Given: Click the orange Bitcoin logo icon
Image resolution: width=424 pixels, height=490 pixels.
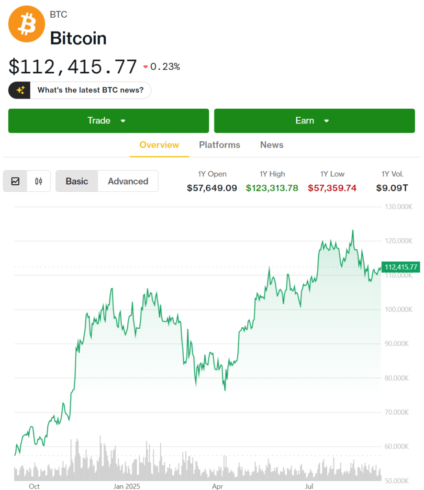Looking at the screenshot, I should point(26,24).
